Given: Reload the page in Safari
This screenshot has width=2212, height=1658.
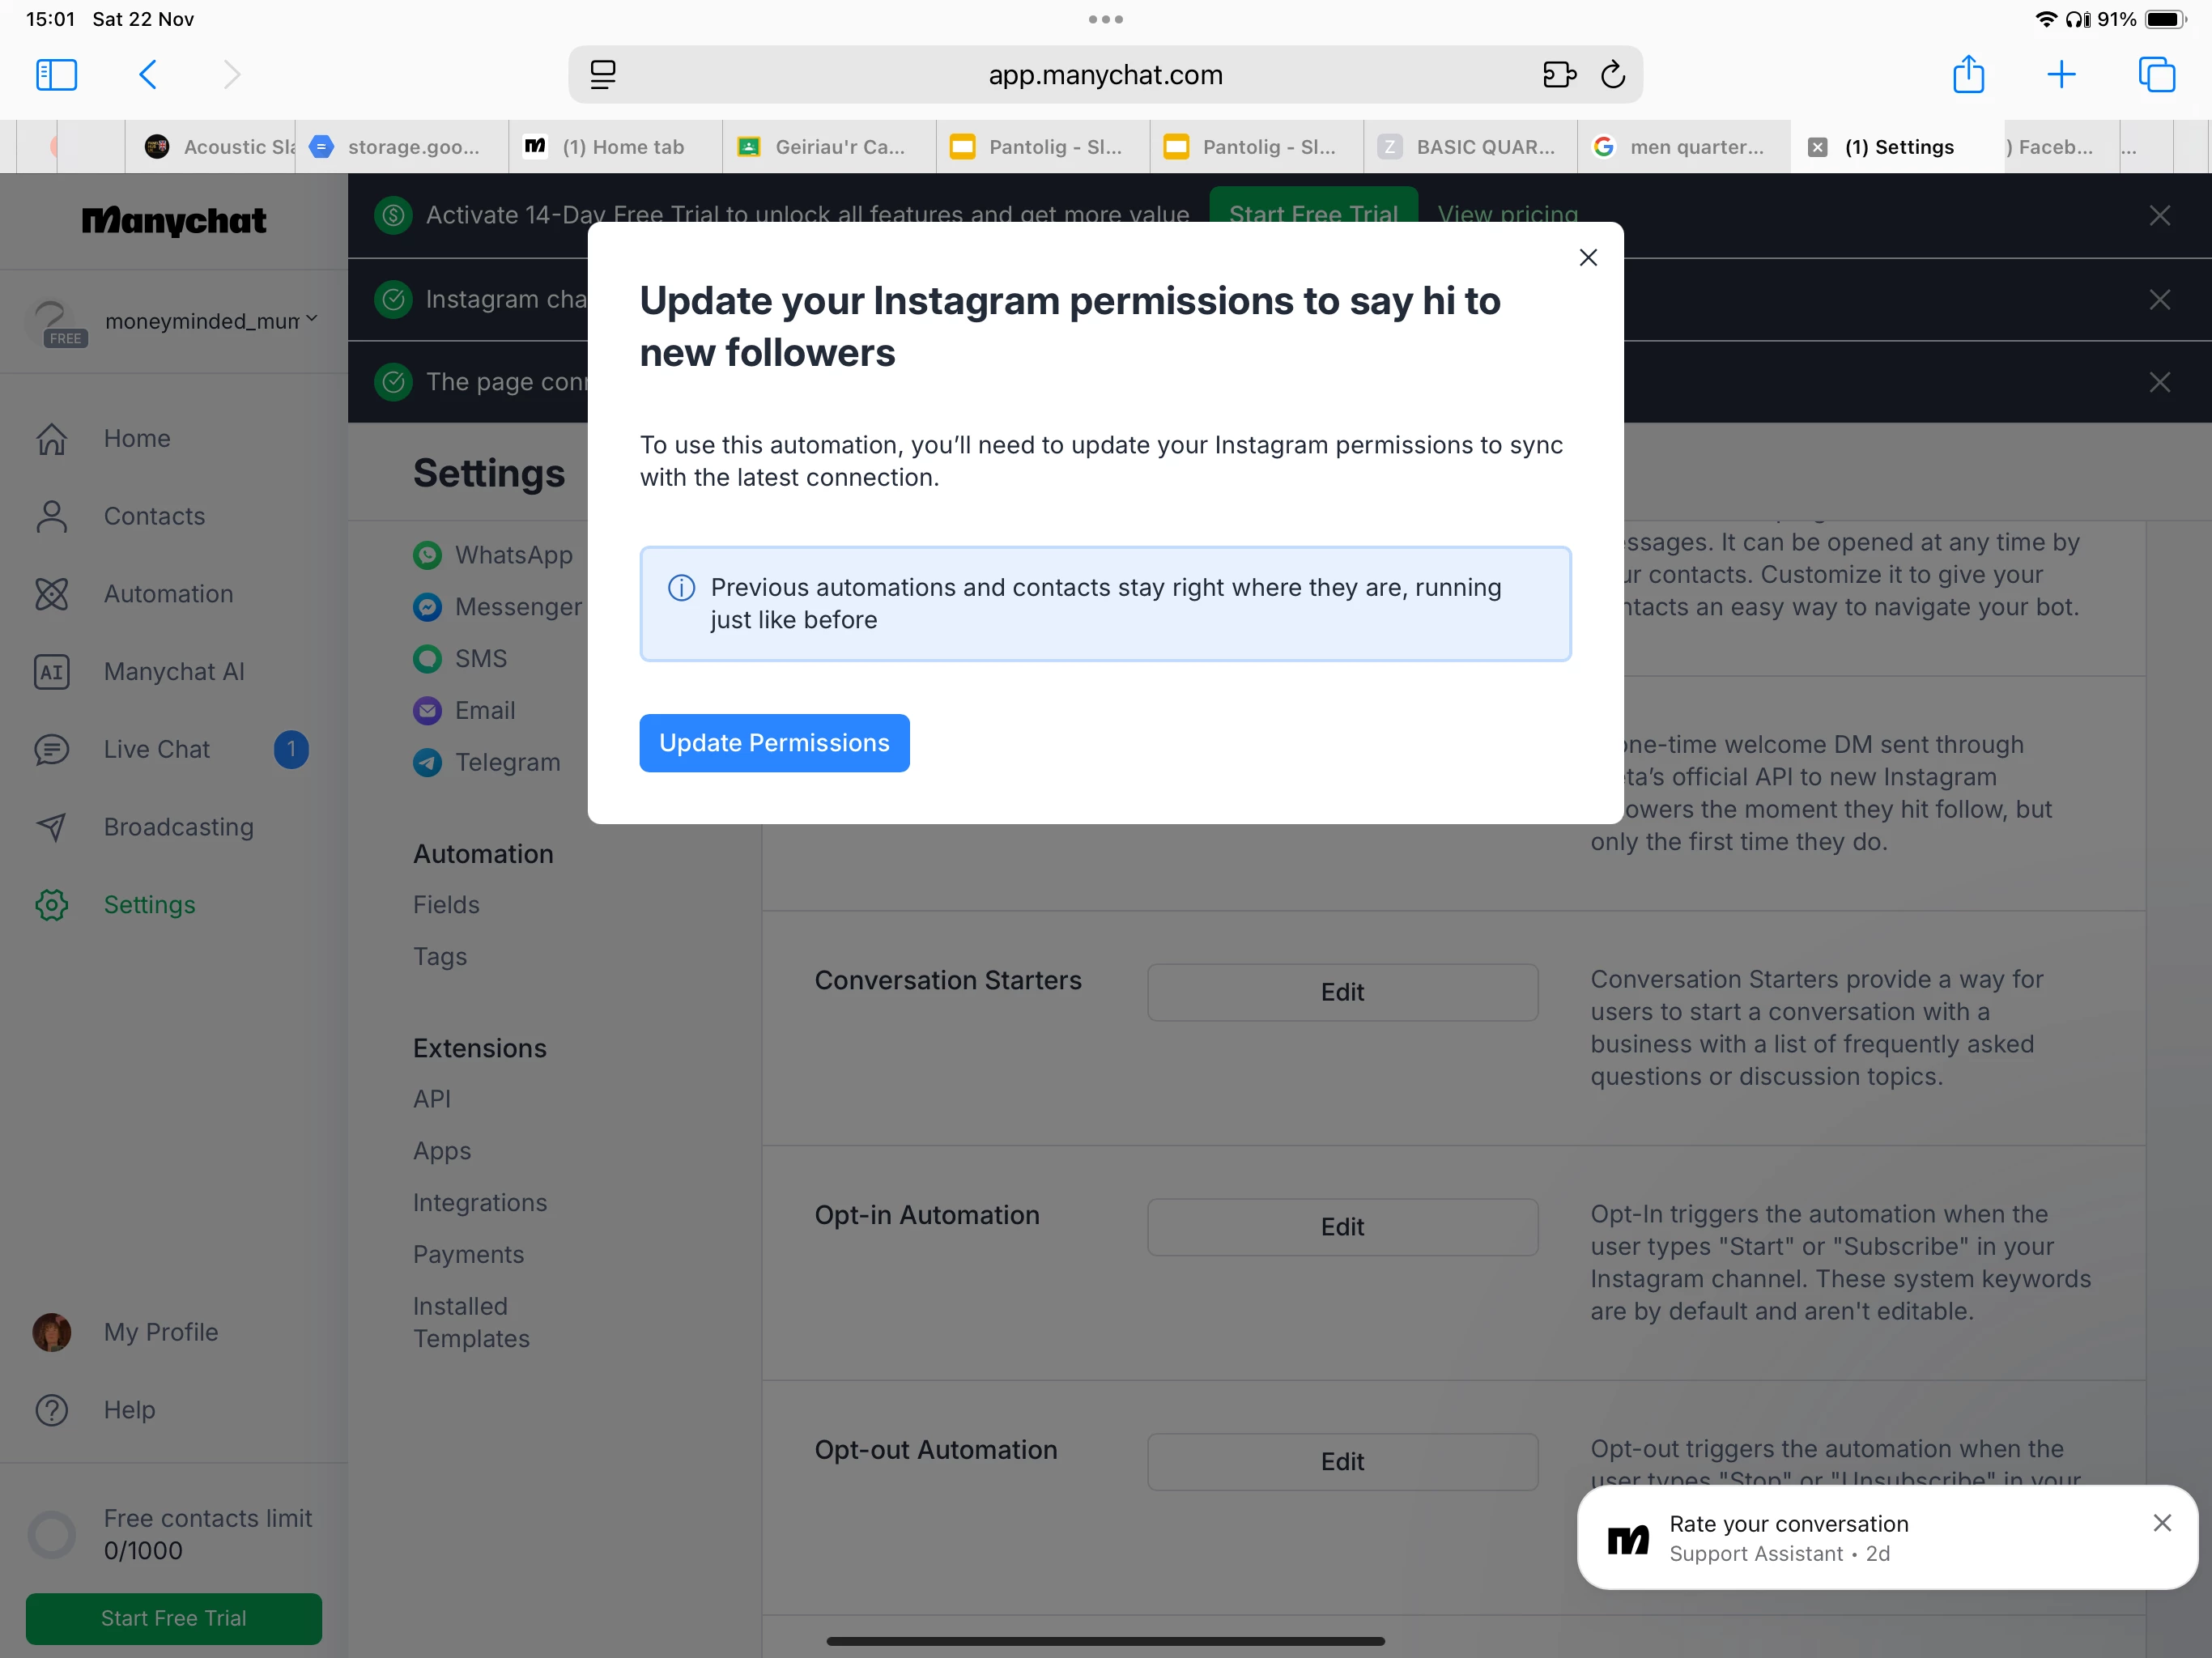Looking at the screenshot, I should pyautogui.click(x=1612, y=75).
